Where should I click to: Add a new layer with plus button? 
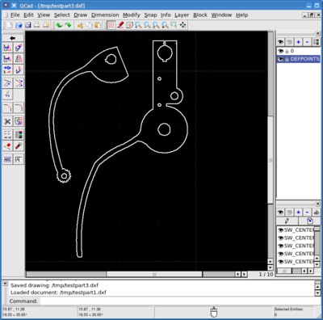click(298, 42)
